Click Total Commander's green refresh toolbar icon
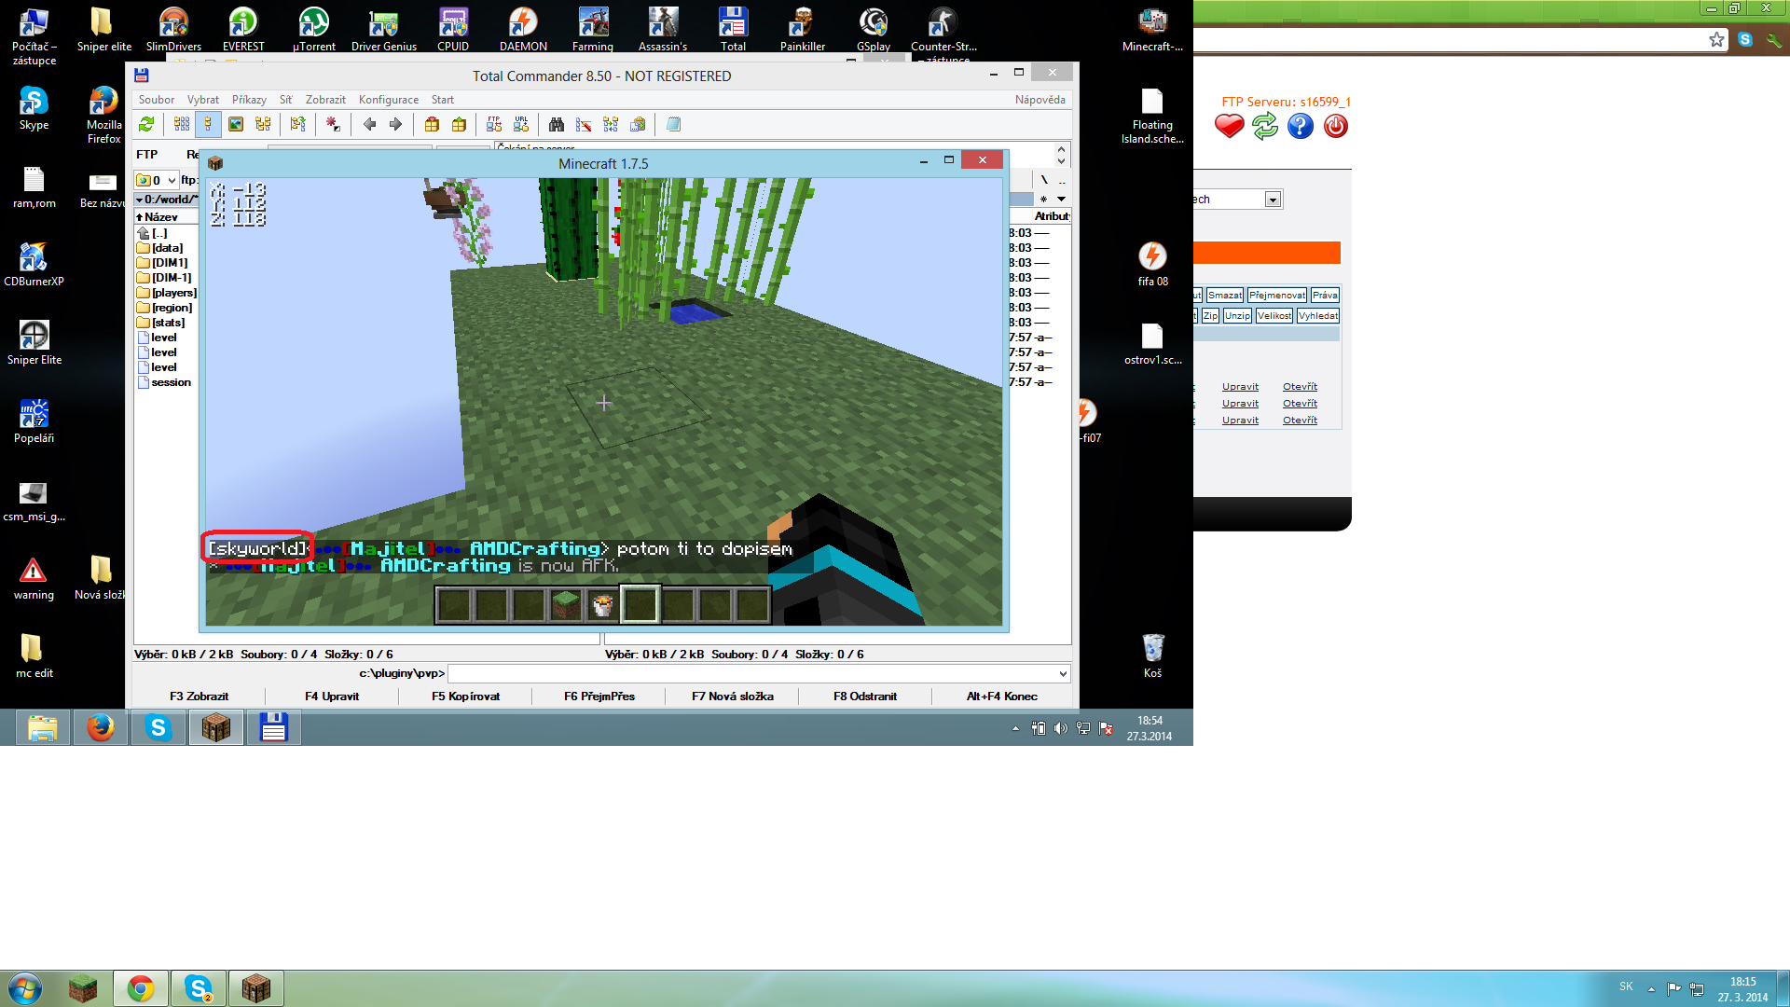Viewport: 1790px width, 1007px height. [146, 124]
